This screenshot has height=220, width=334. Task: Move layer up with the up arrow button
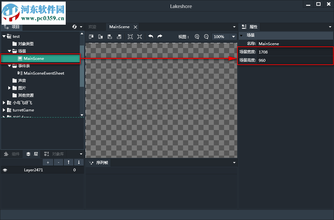[x=68, y=162]
